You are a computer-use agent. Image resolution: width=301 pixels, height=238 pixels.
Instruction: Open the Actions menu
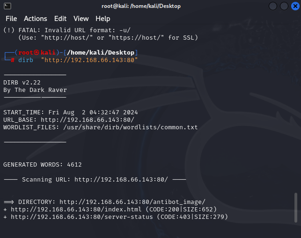(x=36, y=19)
